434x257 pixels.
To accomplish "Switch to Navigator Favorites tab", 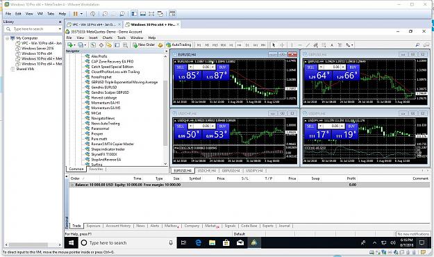I will coord(96,169).
